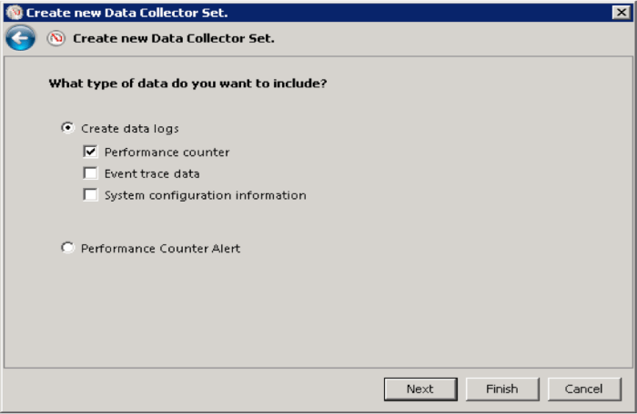
Task: Click the blue back arrow button
Action: (x=20, y=38)
